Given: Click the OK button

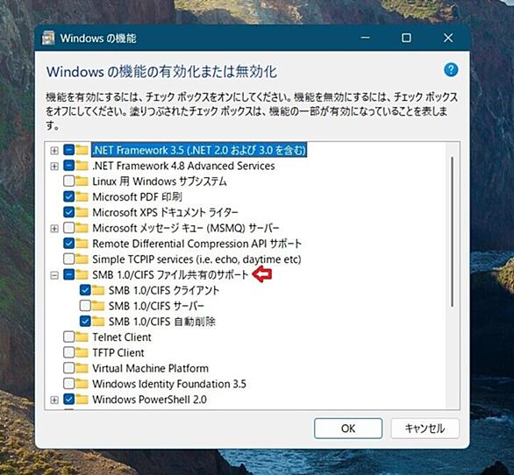Looking at the screenshot, I should (x=348, y=429).
